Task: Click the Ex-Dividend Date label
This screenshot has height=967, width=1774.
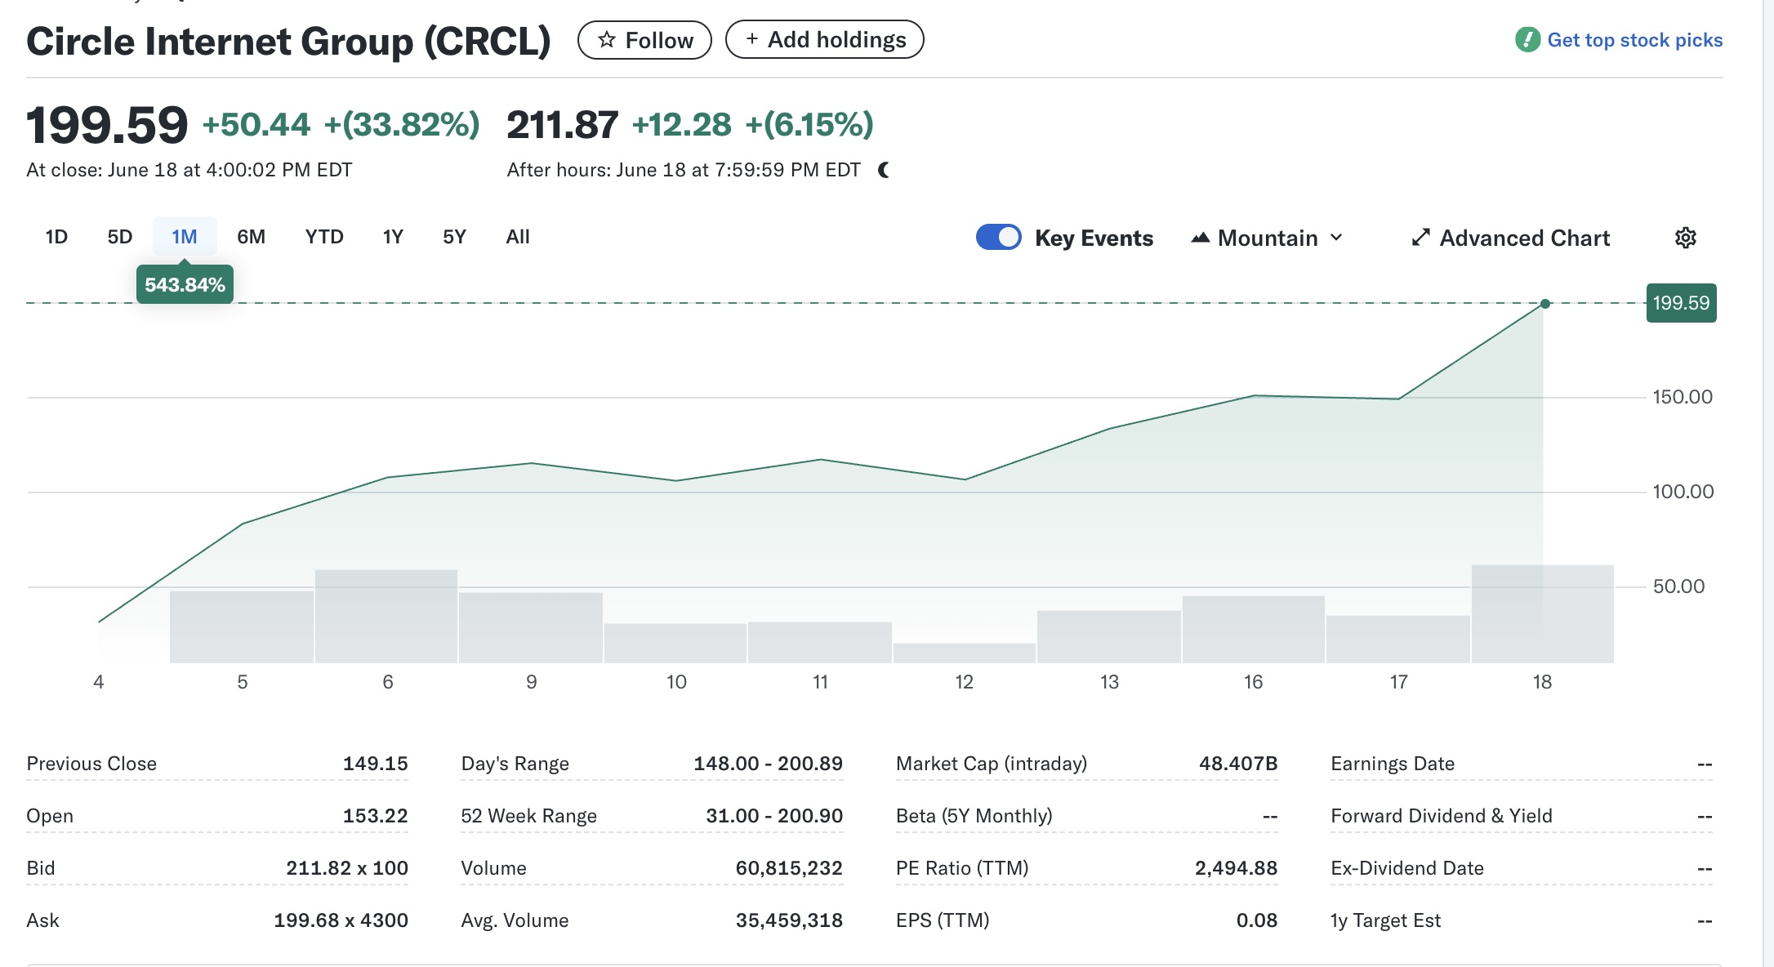Action: pos(1407,868)
